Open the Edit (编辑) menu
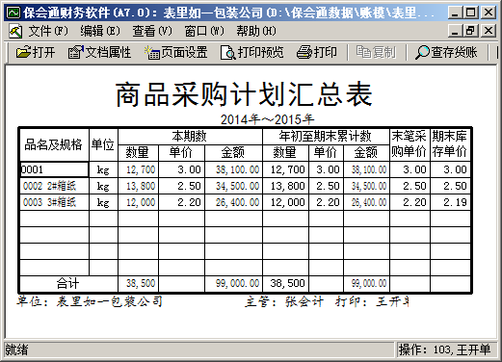Image resolution: width=502 pixels, height=362 pixels. pyautogui.click(x=100, y=31)
